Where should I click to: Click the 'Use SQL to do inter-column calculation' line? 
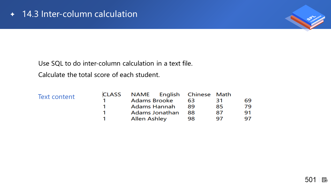click(115, 63)
